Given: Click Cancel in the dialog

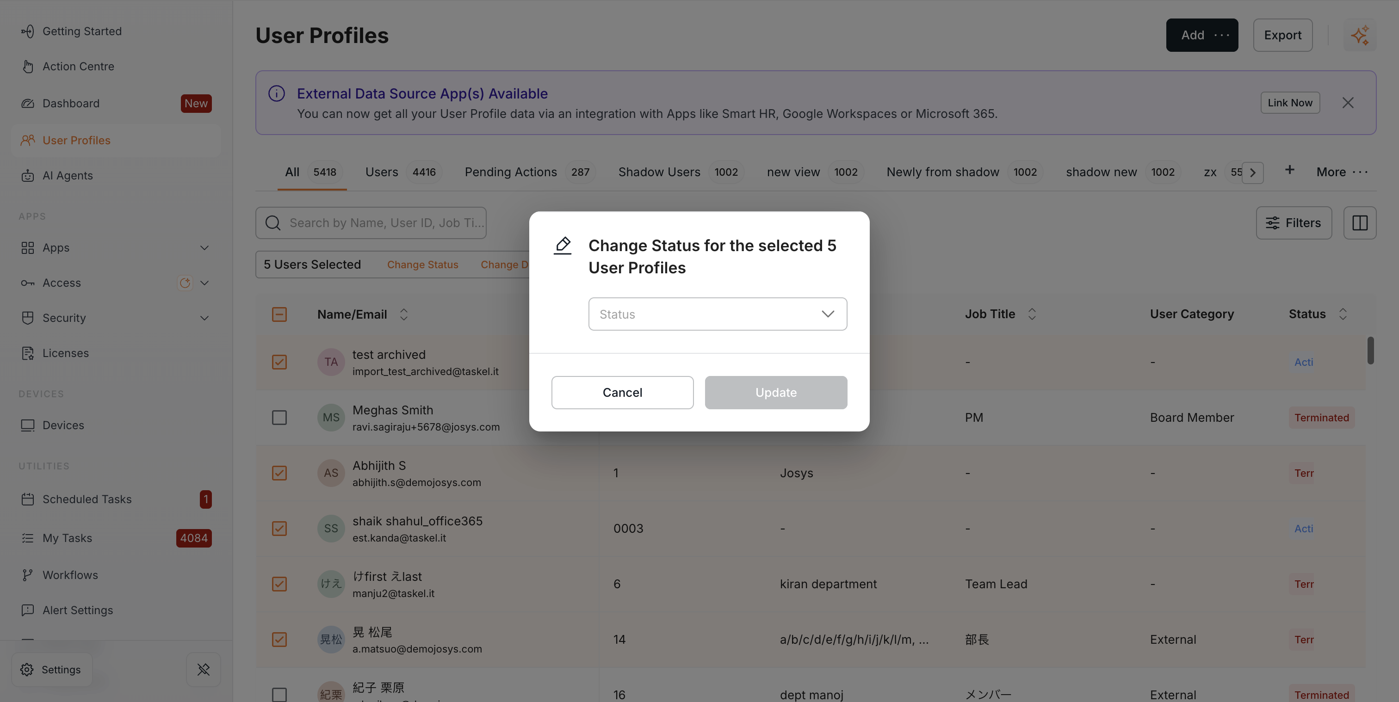Looking at the screenshot, I should point(622,393).
